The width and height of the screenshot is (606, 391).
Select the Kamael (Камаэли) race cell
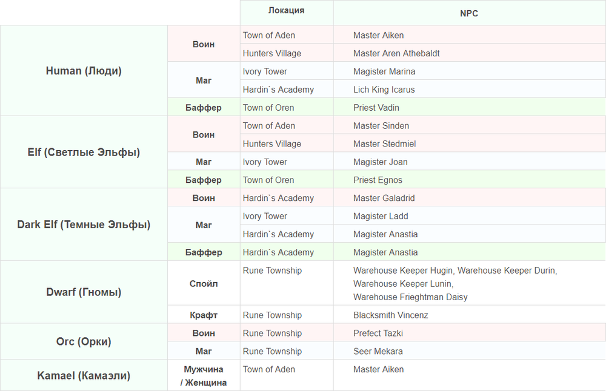[84, 376]
